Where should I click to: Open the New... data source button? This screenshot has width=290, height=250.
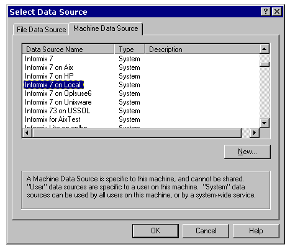click(247, 152)
